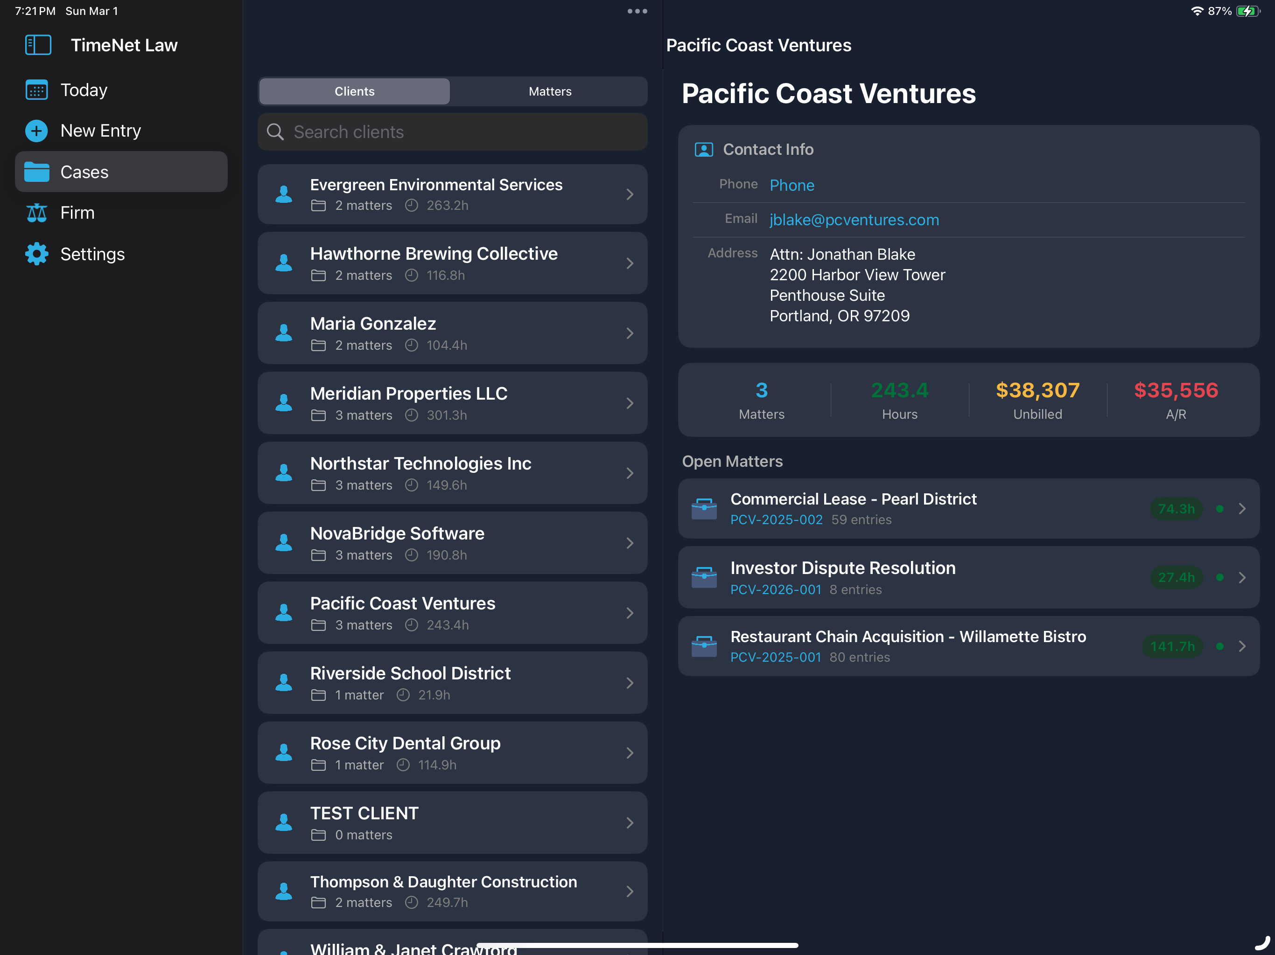Open Evergreen Environmental Services client

pos(453,194)
